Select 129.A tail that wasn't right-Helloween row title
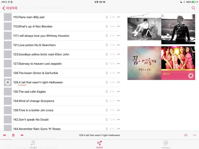 point(38,82)
